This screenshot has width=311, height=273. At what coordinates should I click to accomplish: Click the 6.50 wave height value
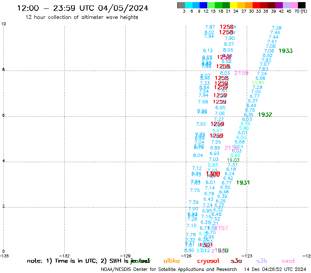(225, 188)
